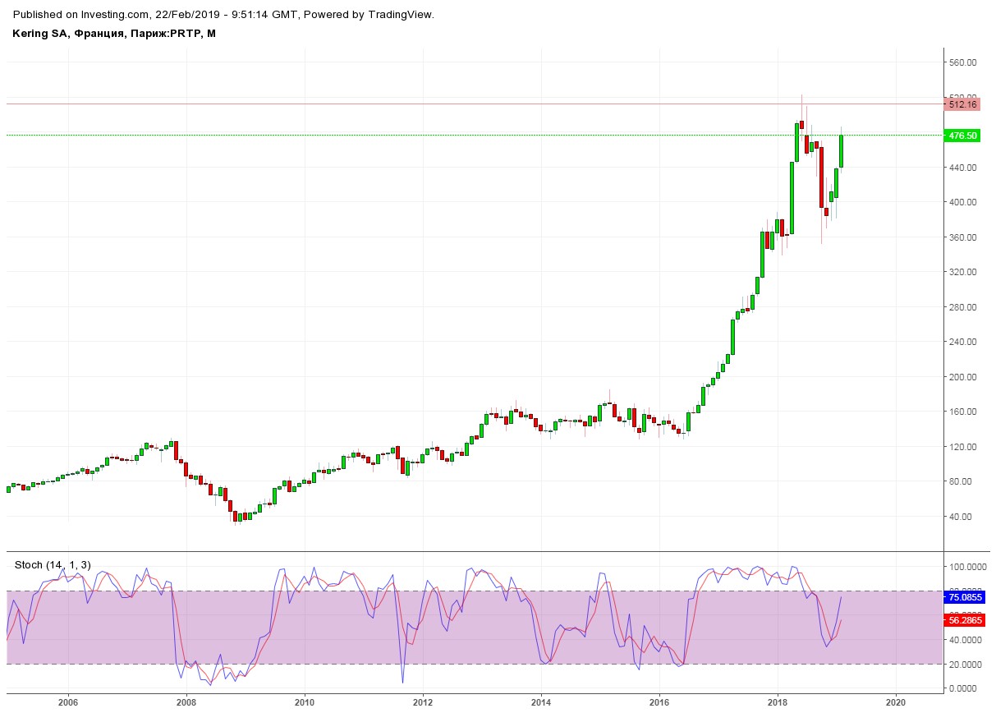
Task: Click the 40.0000 stochastic scale label
Action: click(x=965, y=640)
